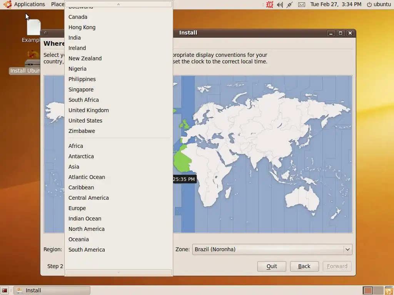Open the mail envelope indicator
394x295 pixels.
click(302, 5)
